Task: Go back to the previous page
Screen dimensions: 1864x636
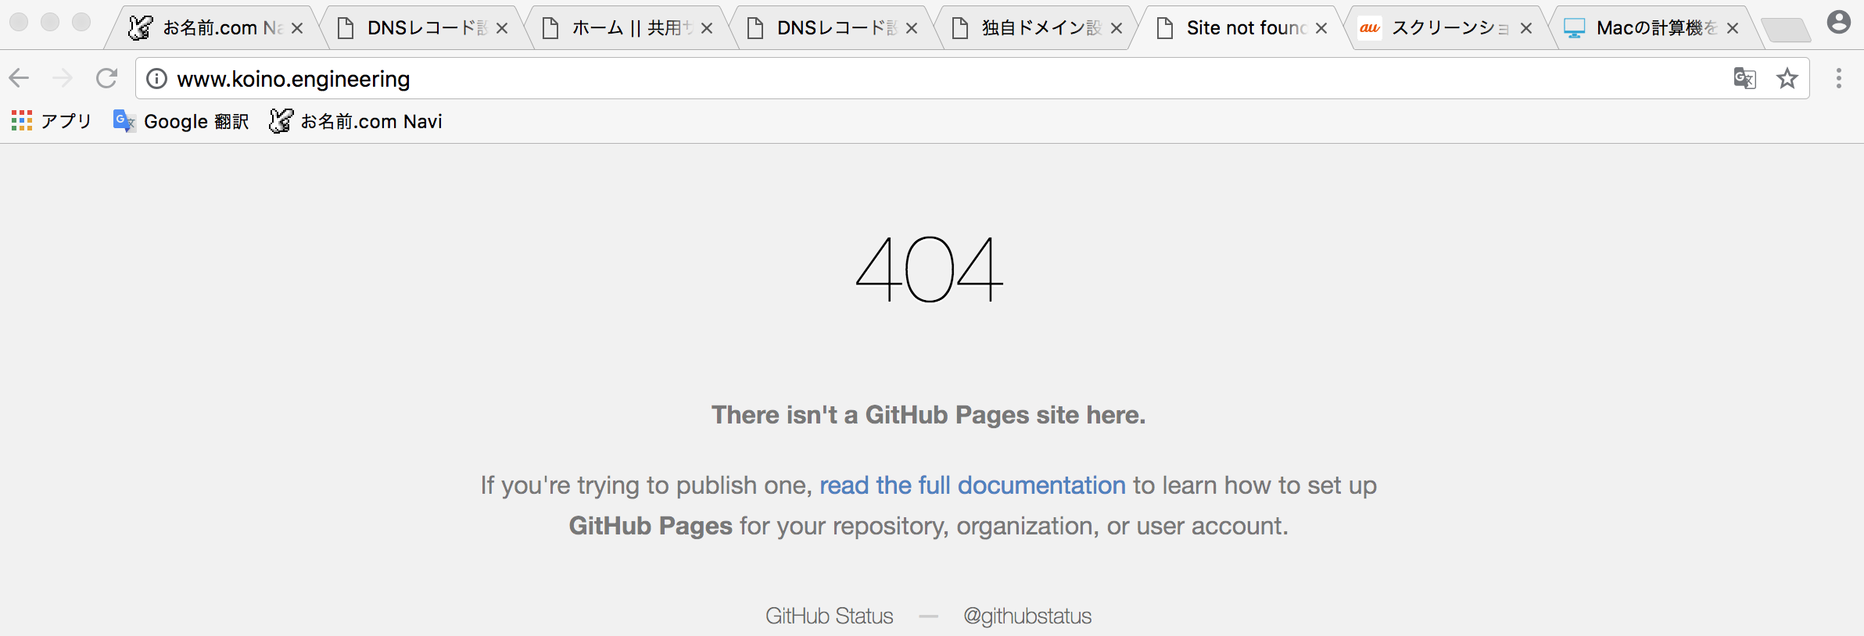Action: [19, 78]
